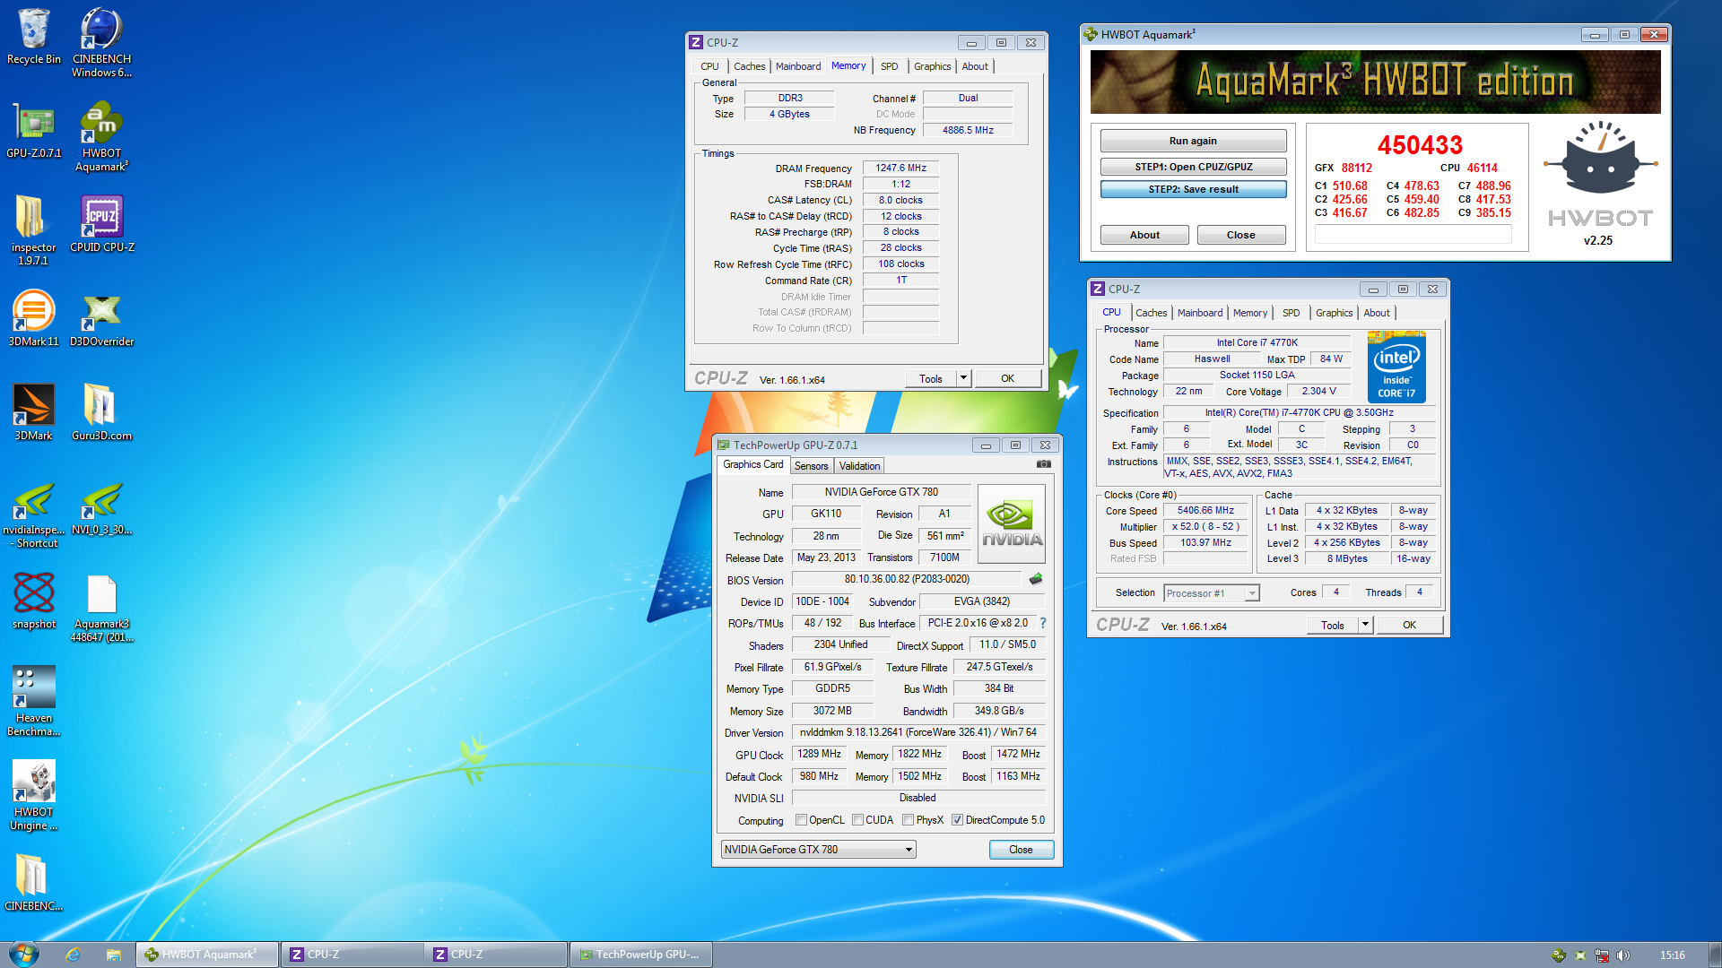The image size is (1722, 968).
Task: Expand the NVIDIA GeForce GTX 780 dropdown
Action: [x=819, y=850]
